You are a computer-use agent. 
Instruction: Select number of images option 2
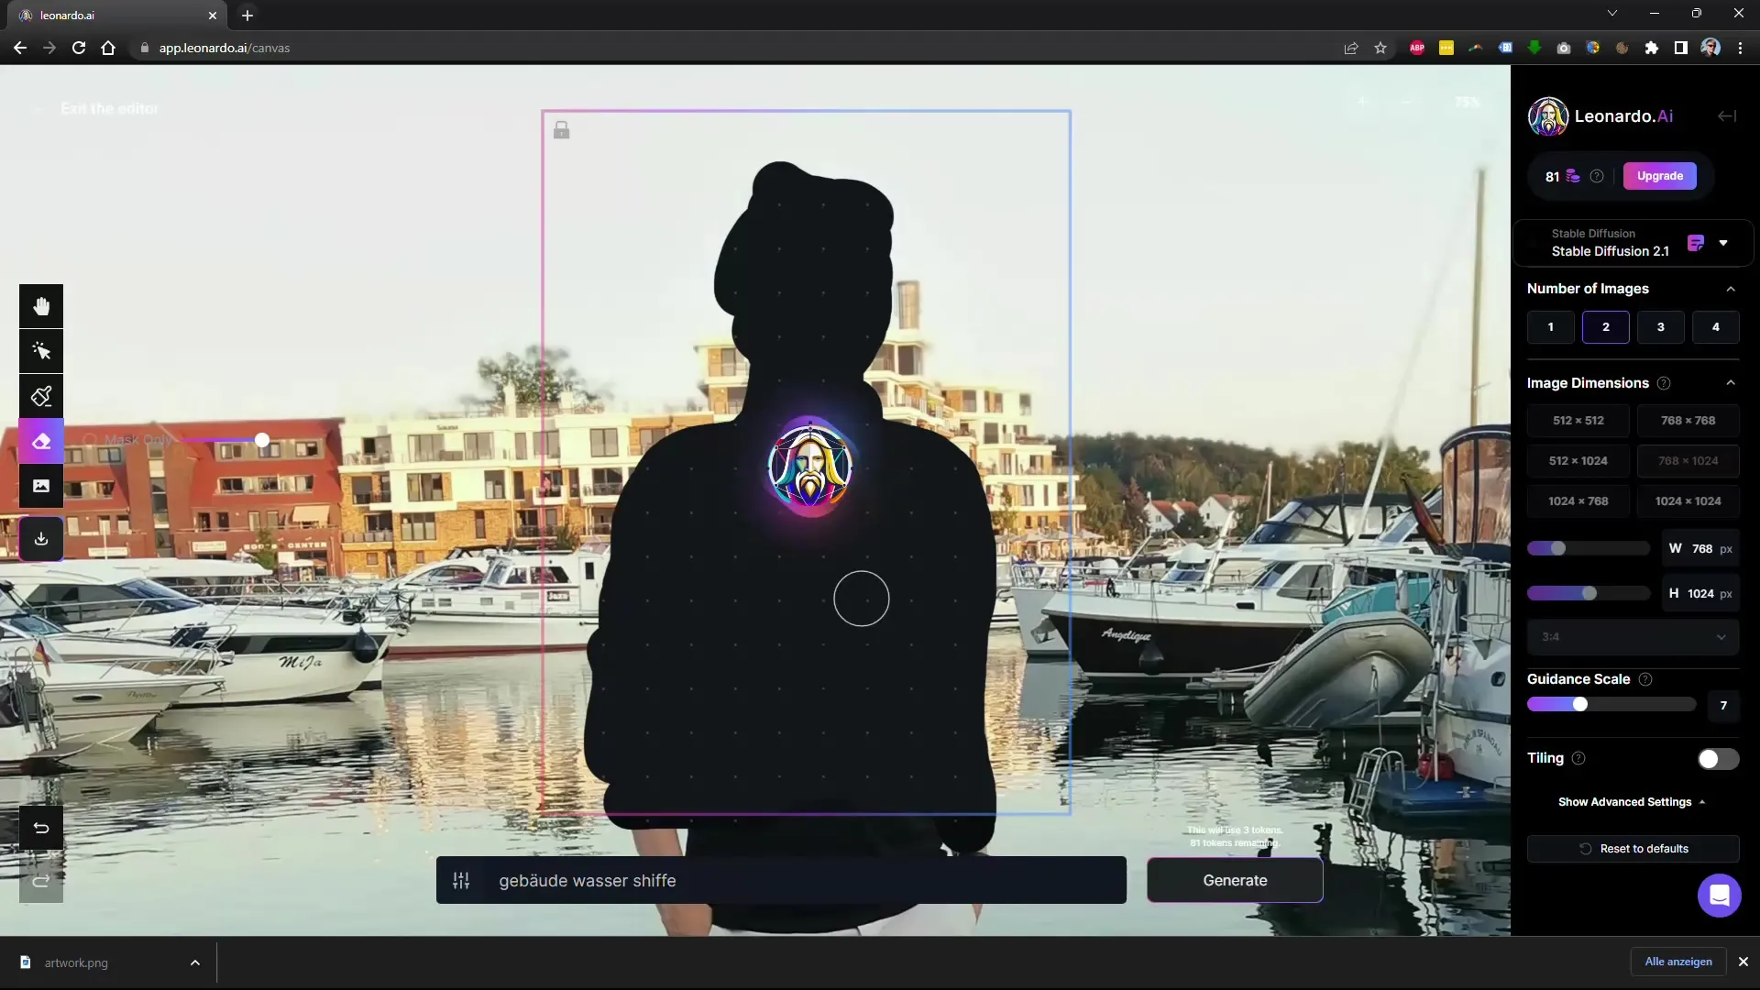pos(1605,326)
